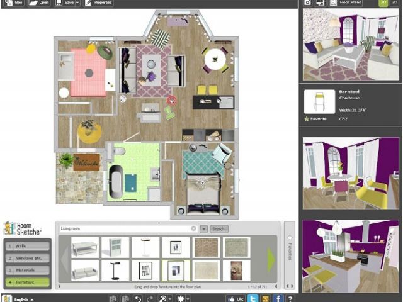403x302 pixels.
Task: Open help with the question mark icon
Action: tap(290, 298)
